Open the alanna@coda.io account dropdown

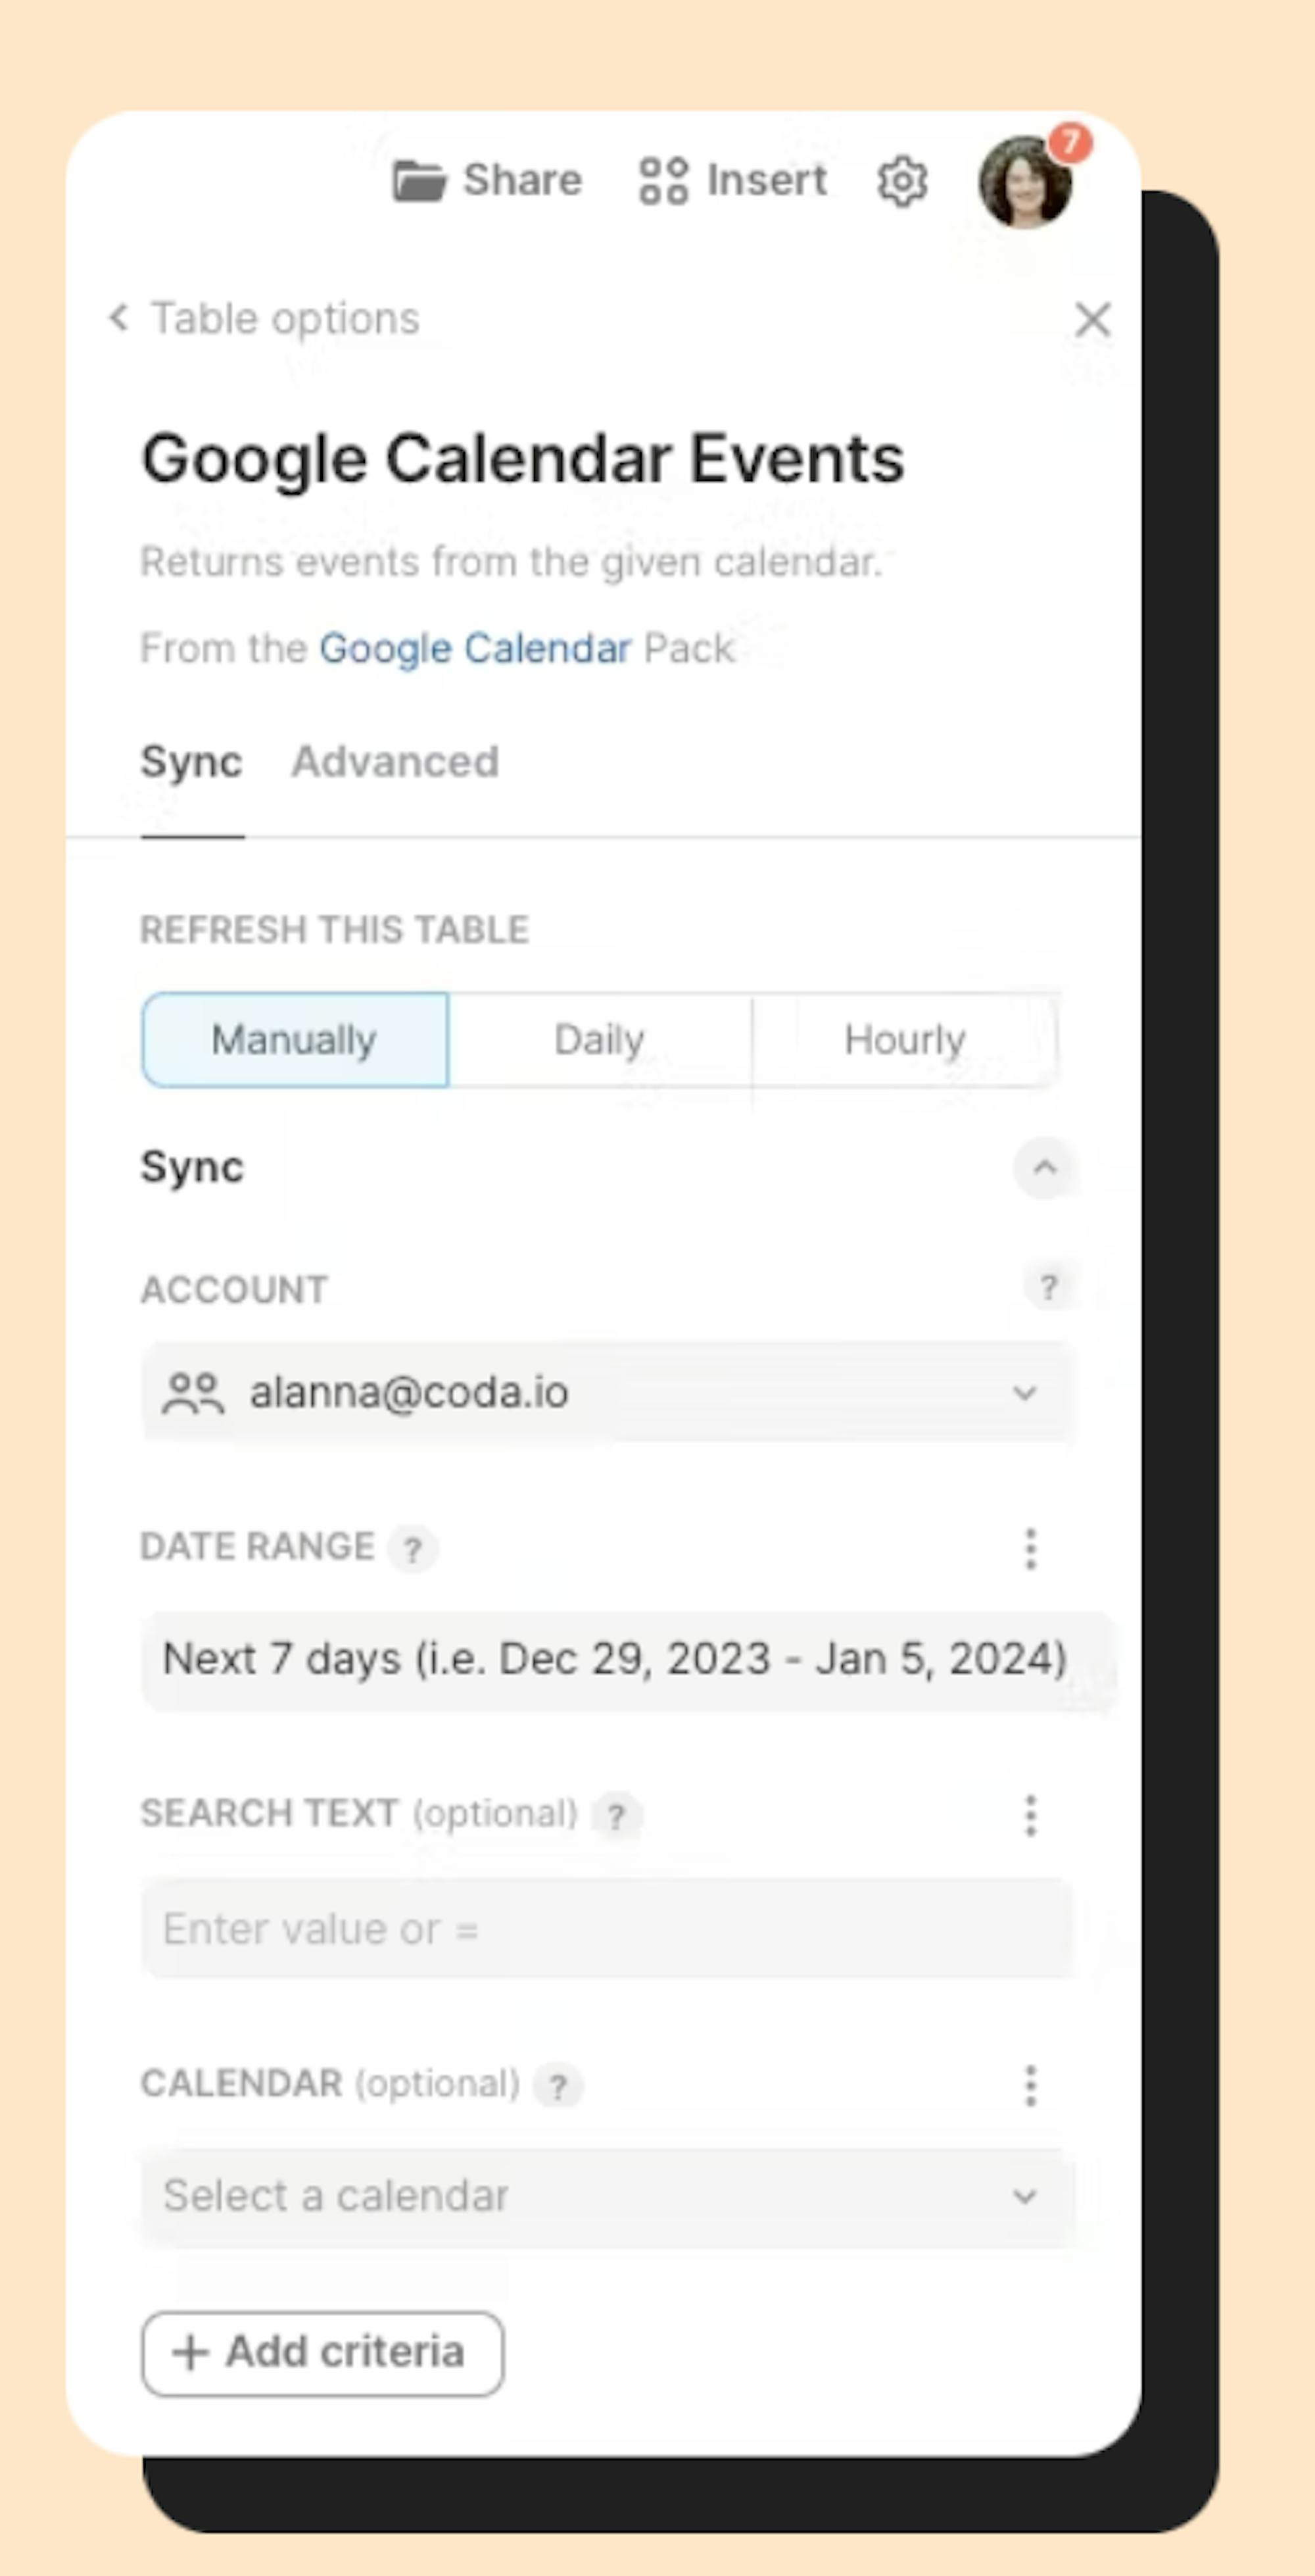[608, 1392]
